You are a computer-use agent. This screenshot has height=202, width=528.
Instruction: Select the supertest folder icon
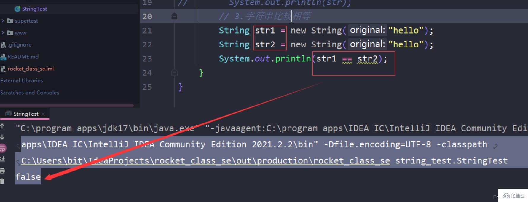10,21
